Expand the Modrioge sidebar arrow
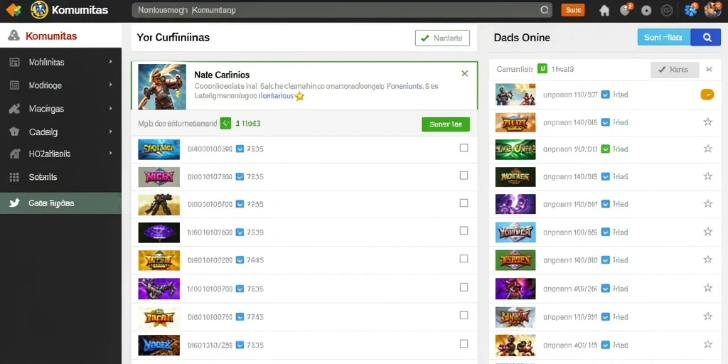This screenshot has height=364, width=728. click(110, 85)
